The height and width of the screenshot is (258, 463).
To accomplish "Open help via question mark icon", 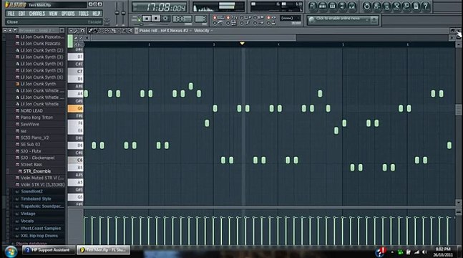I will [x=425, y=6].
